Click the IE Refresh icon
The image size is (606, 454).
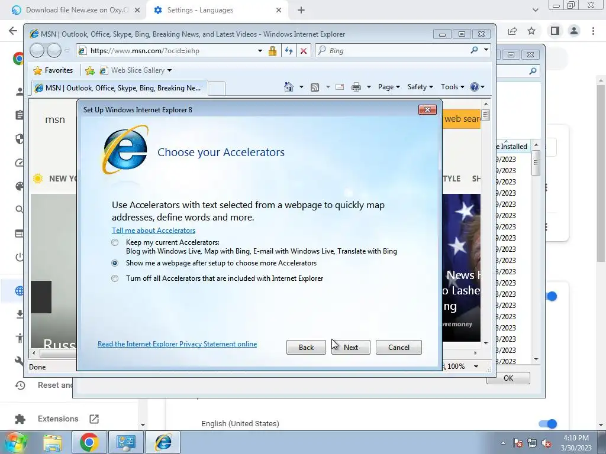pos(289,51)
